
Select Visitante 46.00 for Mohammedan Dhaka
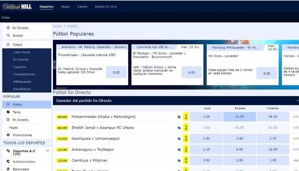click(273, 117)
